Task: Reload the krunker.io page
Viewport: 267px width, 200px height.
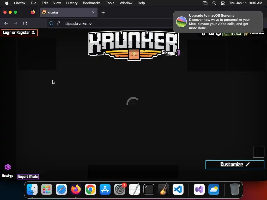Action: point(25,23)
